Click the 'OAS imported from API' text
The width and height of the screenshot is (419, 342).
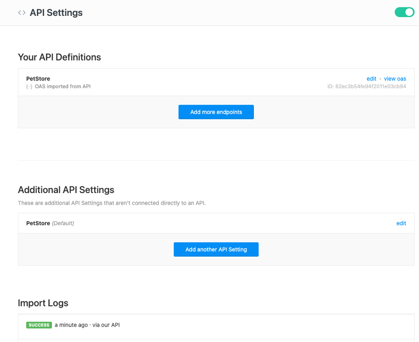point(63,86)
